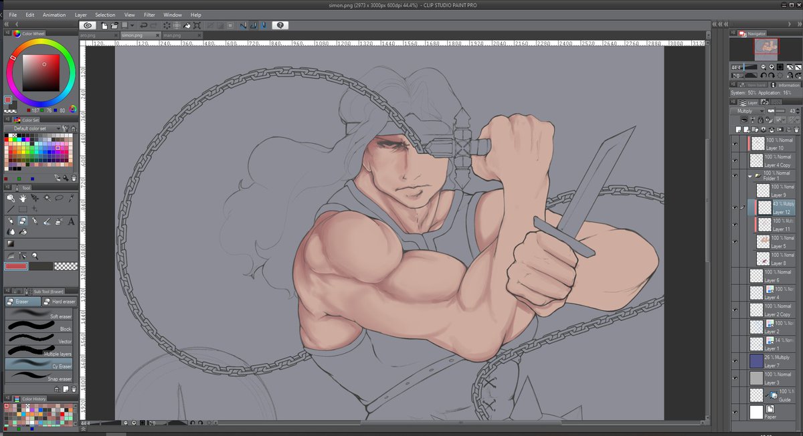Toggle visibility of Layer 4 Copy
The width and height of the screenshot is (803, 436).
(x=735, y=160)
